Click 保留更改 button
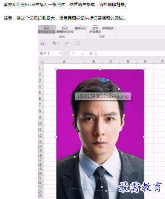This screenshot has width=165, height=199. click(x=108, y=28)
